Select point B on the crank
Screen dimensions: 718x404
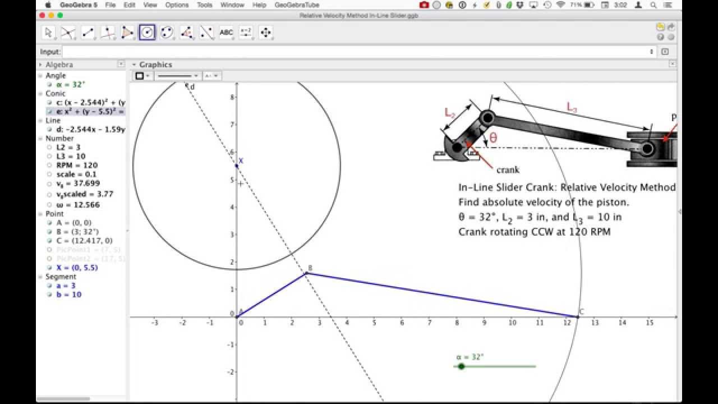306,273
